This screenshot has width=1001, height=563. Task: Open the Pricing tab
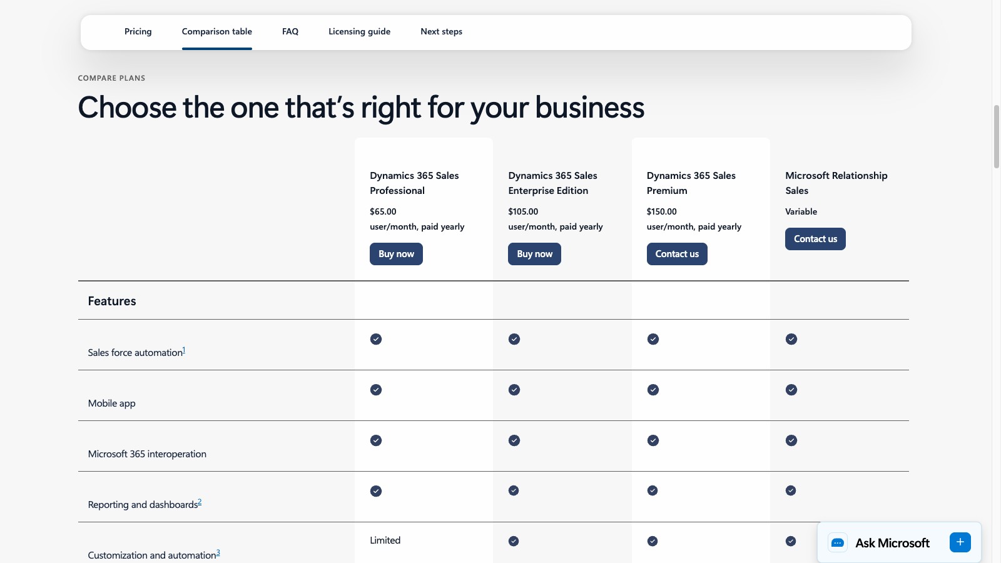tap(138, 31)
